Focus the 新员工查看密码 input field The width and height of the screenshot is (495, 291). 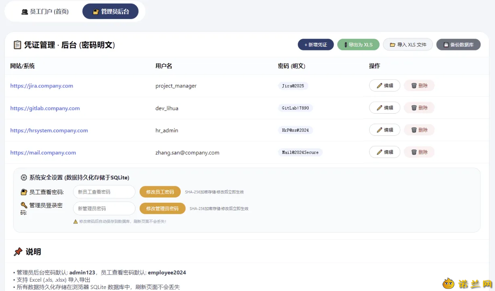click(x=104, y=192)
